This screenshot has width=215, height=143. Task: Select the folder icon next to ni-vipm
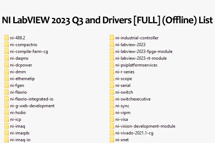pos(112,113)
